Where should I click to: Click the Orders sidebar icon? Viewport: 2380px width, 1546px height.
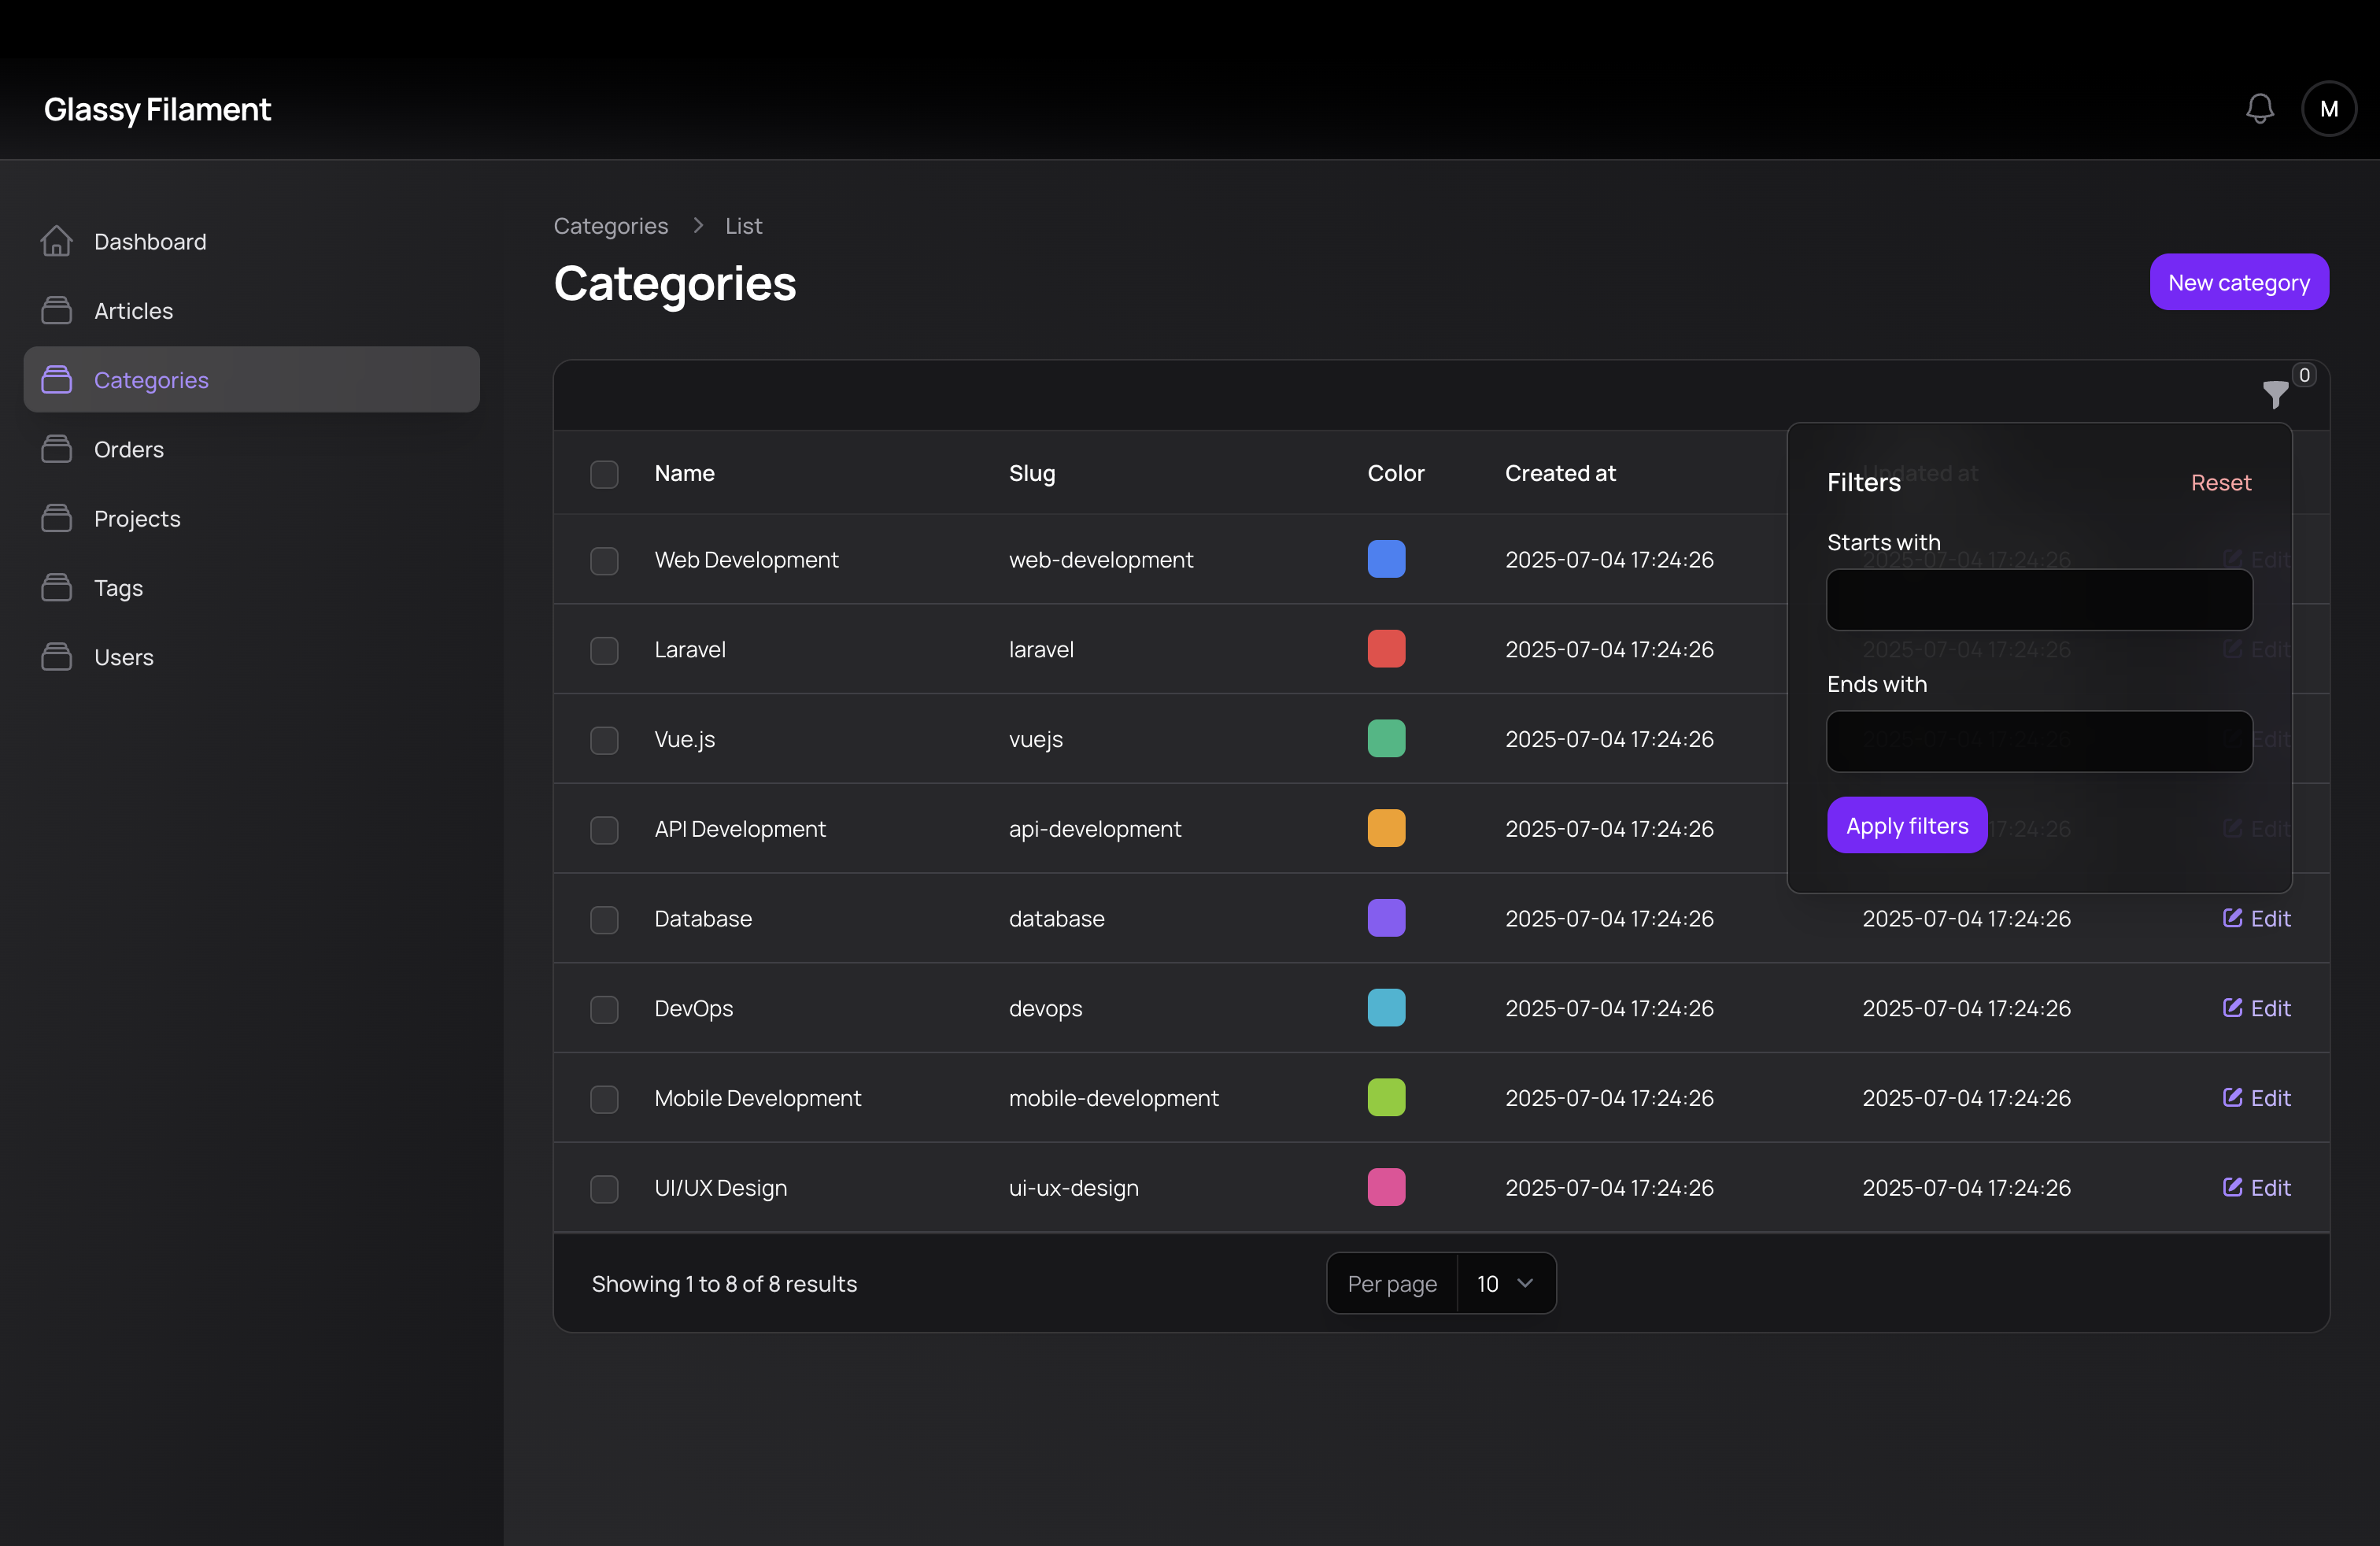click(x=57, y=449)
